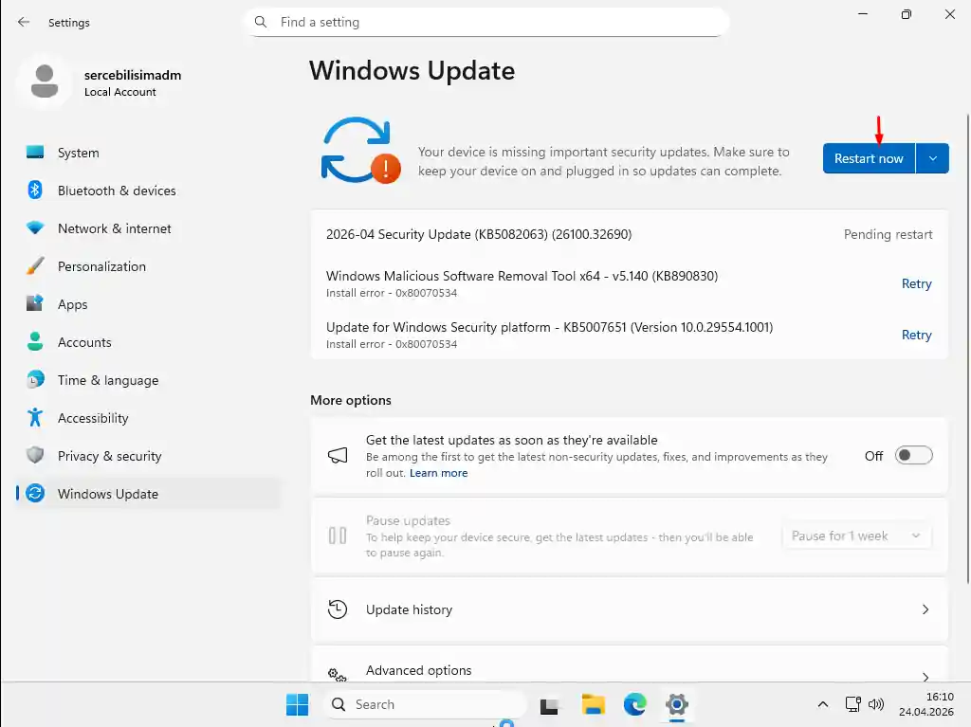Open the network status tray icon

[x=852, y=704]
